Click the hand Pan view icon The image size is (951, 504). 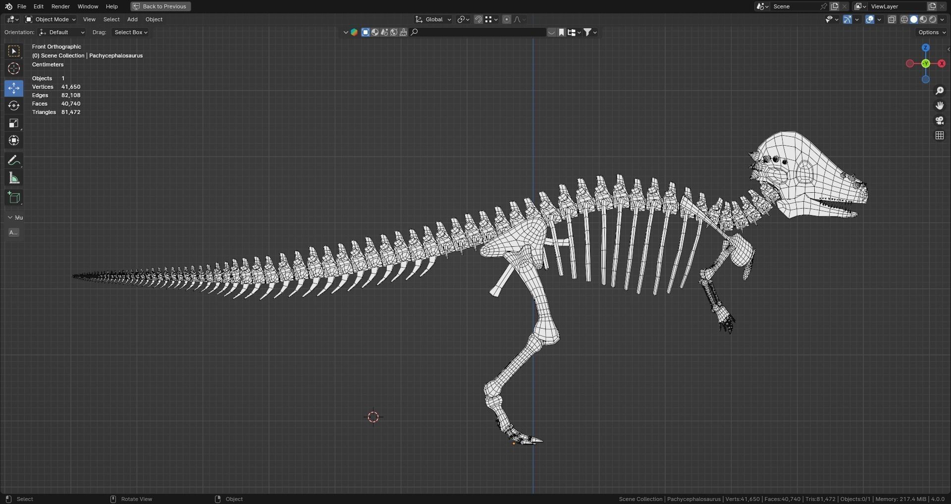tap(940, 106)
